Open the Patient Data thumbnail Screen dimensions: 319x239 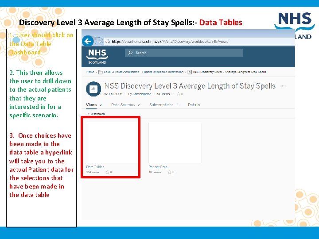(x=175, y=143)
